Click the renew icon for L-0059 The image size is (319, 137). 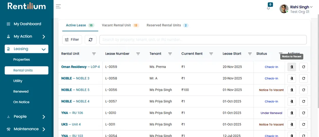click(x=303, y=67)
